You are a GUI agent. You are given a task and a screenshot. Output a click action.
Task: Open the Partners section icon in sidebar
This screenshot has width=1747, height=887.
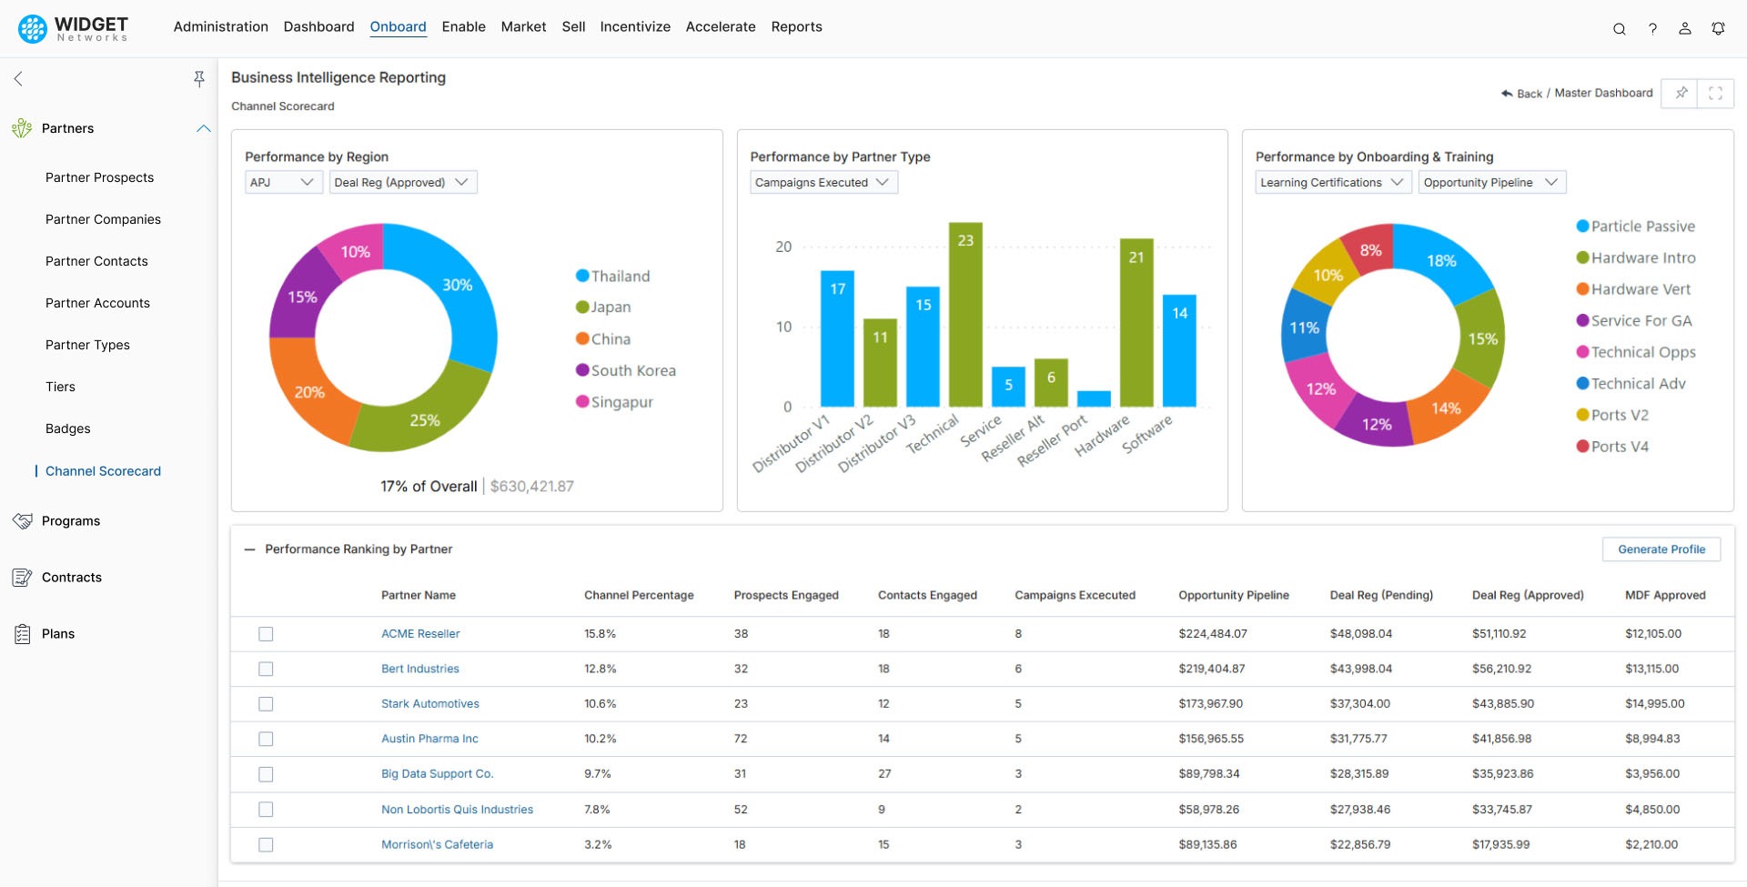pos(20,128)
